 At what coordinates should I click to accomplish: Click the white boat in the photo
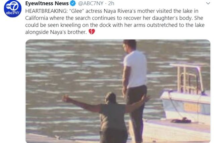tap(186, 95)
